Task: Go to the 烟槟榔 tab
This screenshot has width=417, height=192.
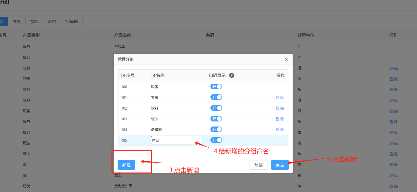Action: tap(72, 21)
